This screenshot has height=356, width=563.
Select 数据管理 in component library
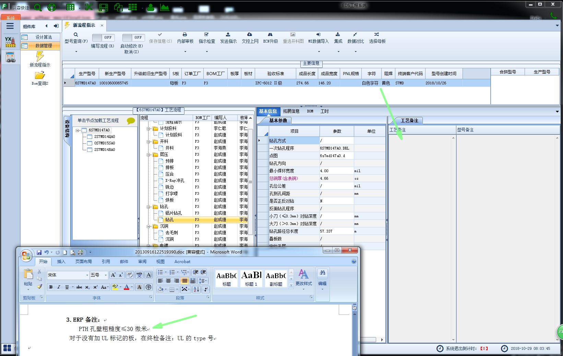(40, 46)
